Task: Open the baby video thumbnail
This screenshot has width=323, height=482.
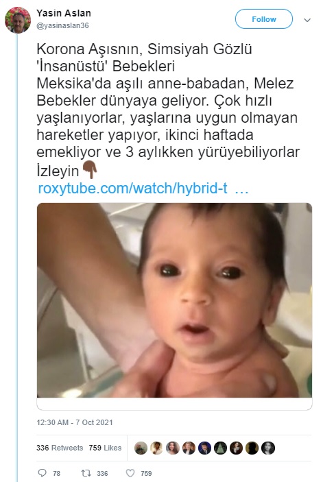Action: [x=174, y=300]
